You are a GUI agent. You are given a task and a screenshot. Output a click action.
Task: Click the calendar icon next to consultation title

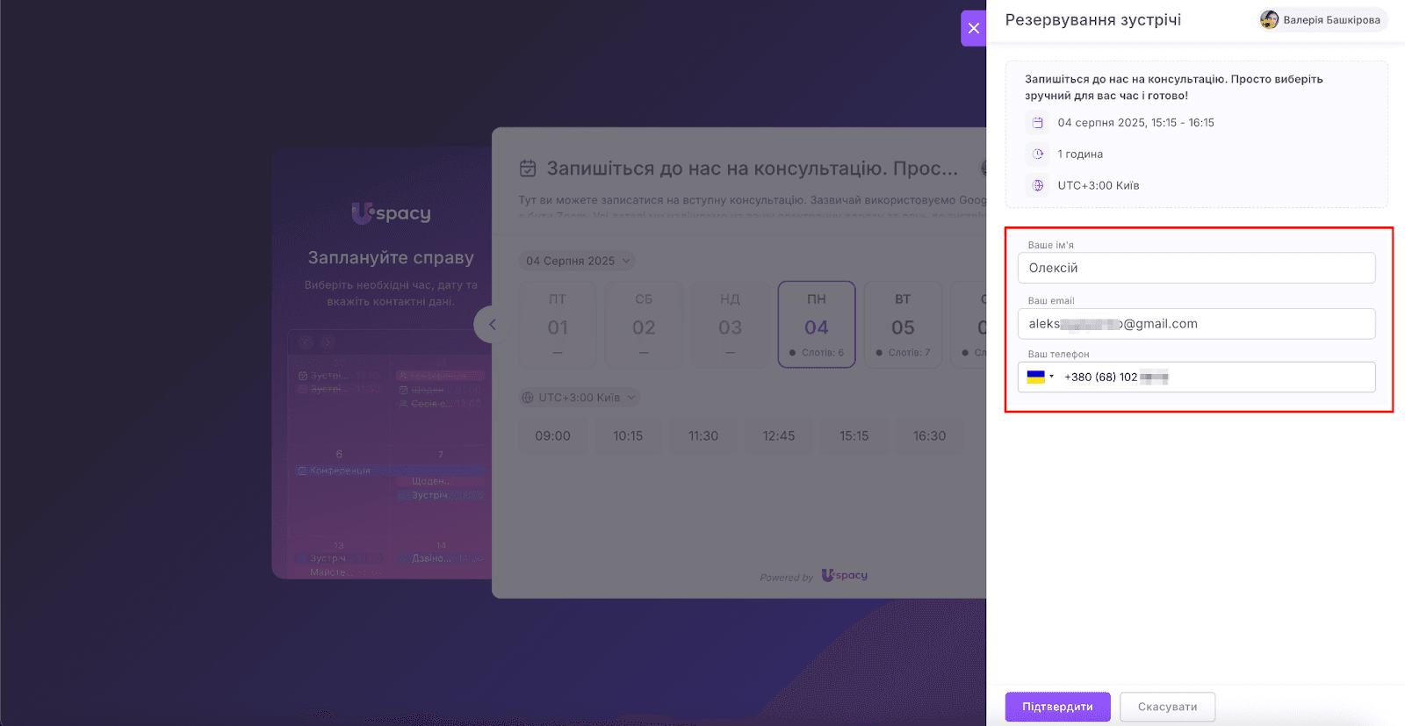click(x=528, y=168)
